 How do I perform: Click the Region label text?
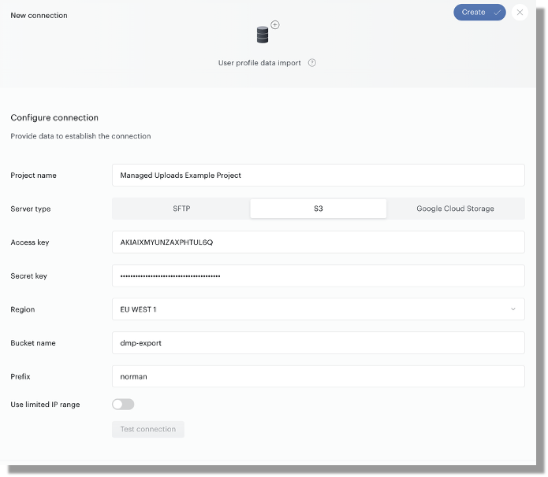23,309
